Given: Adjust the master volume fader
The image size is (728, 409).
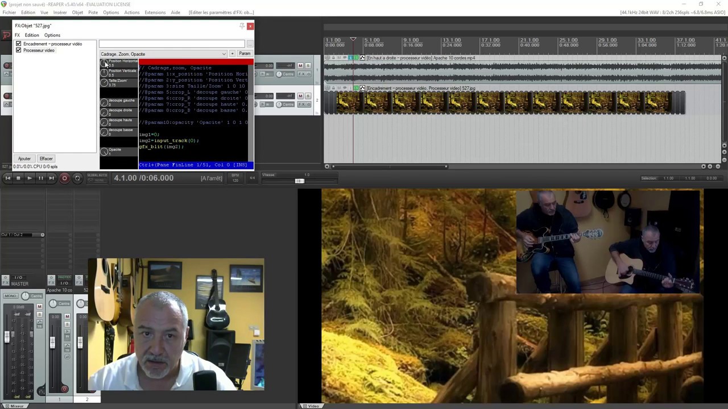Looking at the screenshot, I should click(x=7, y=336).
